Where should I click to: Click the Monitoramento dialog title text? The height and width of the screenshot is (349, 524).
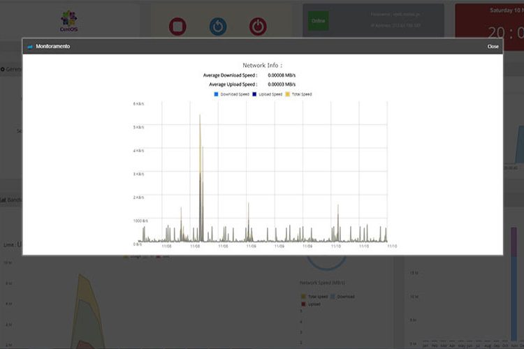53,47
